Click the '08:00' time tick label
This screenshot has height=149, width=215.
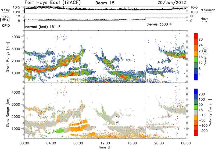pyautogui.click(x=78, y=143)
